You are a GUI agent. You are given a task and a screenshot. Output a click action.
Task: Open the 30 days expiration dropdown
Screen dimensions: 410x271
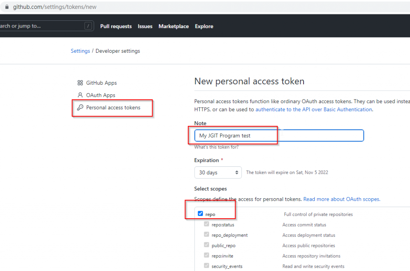click(x=218, y=173)
